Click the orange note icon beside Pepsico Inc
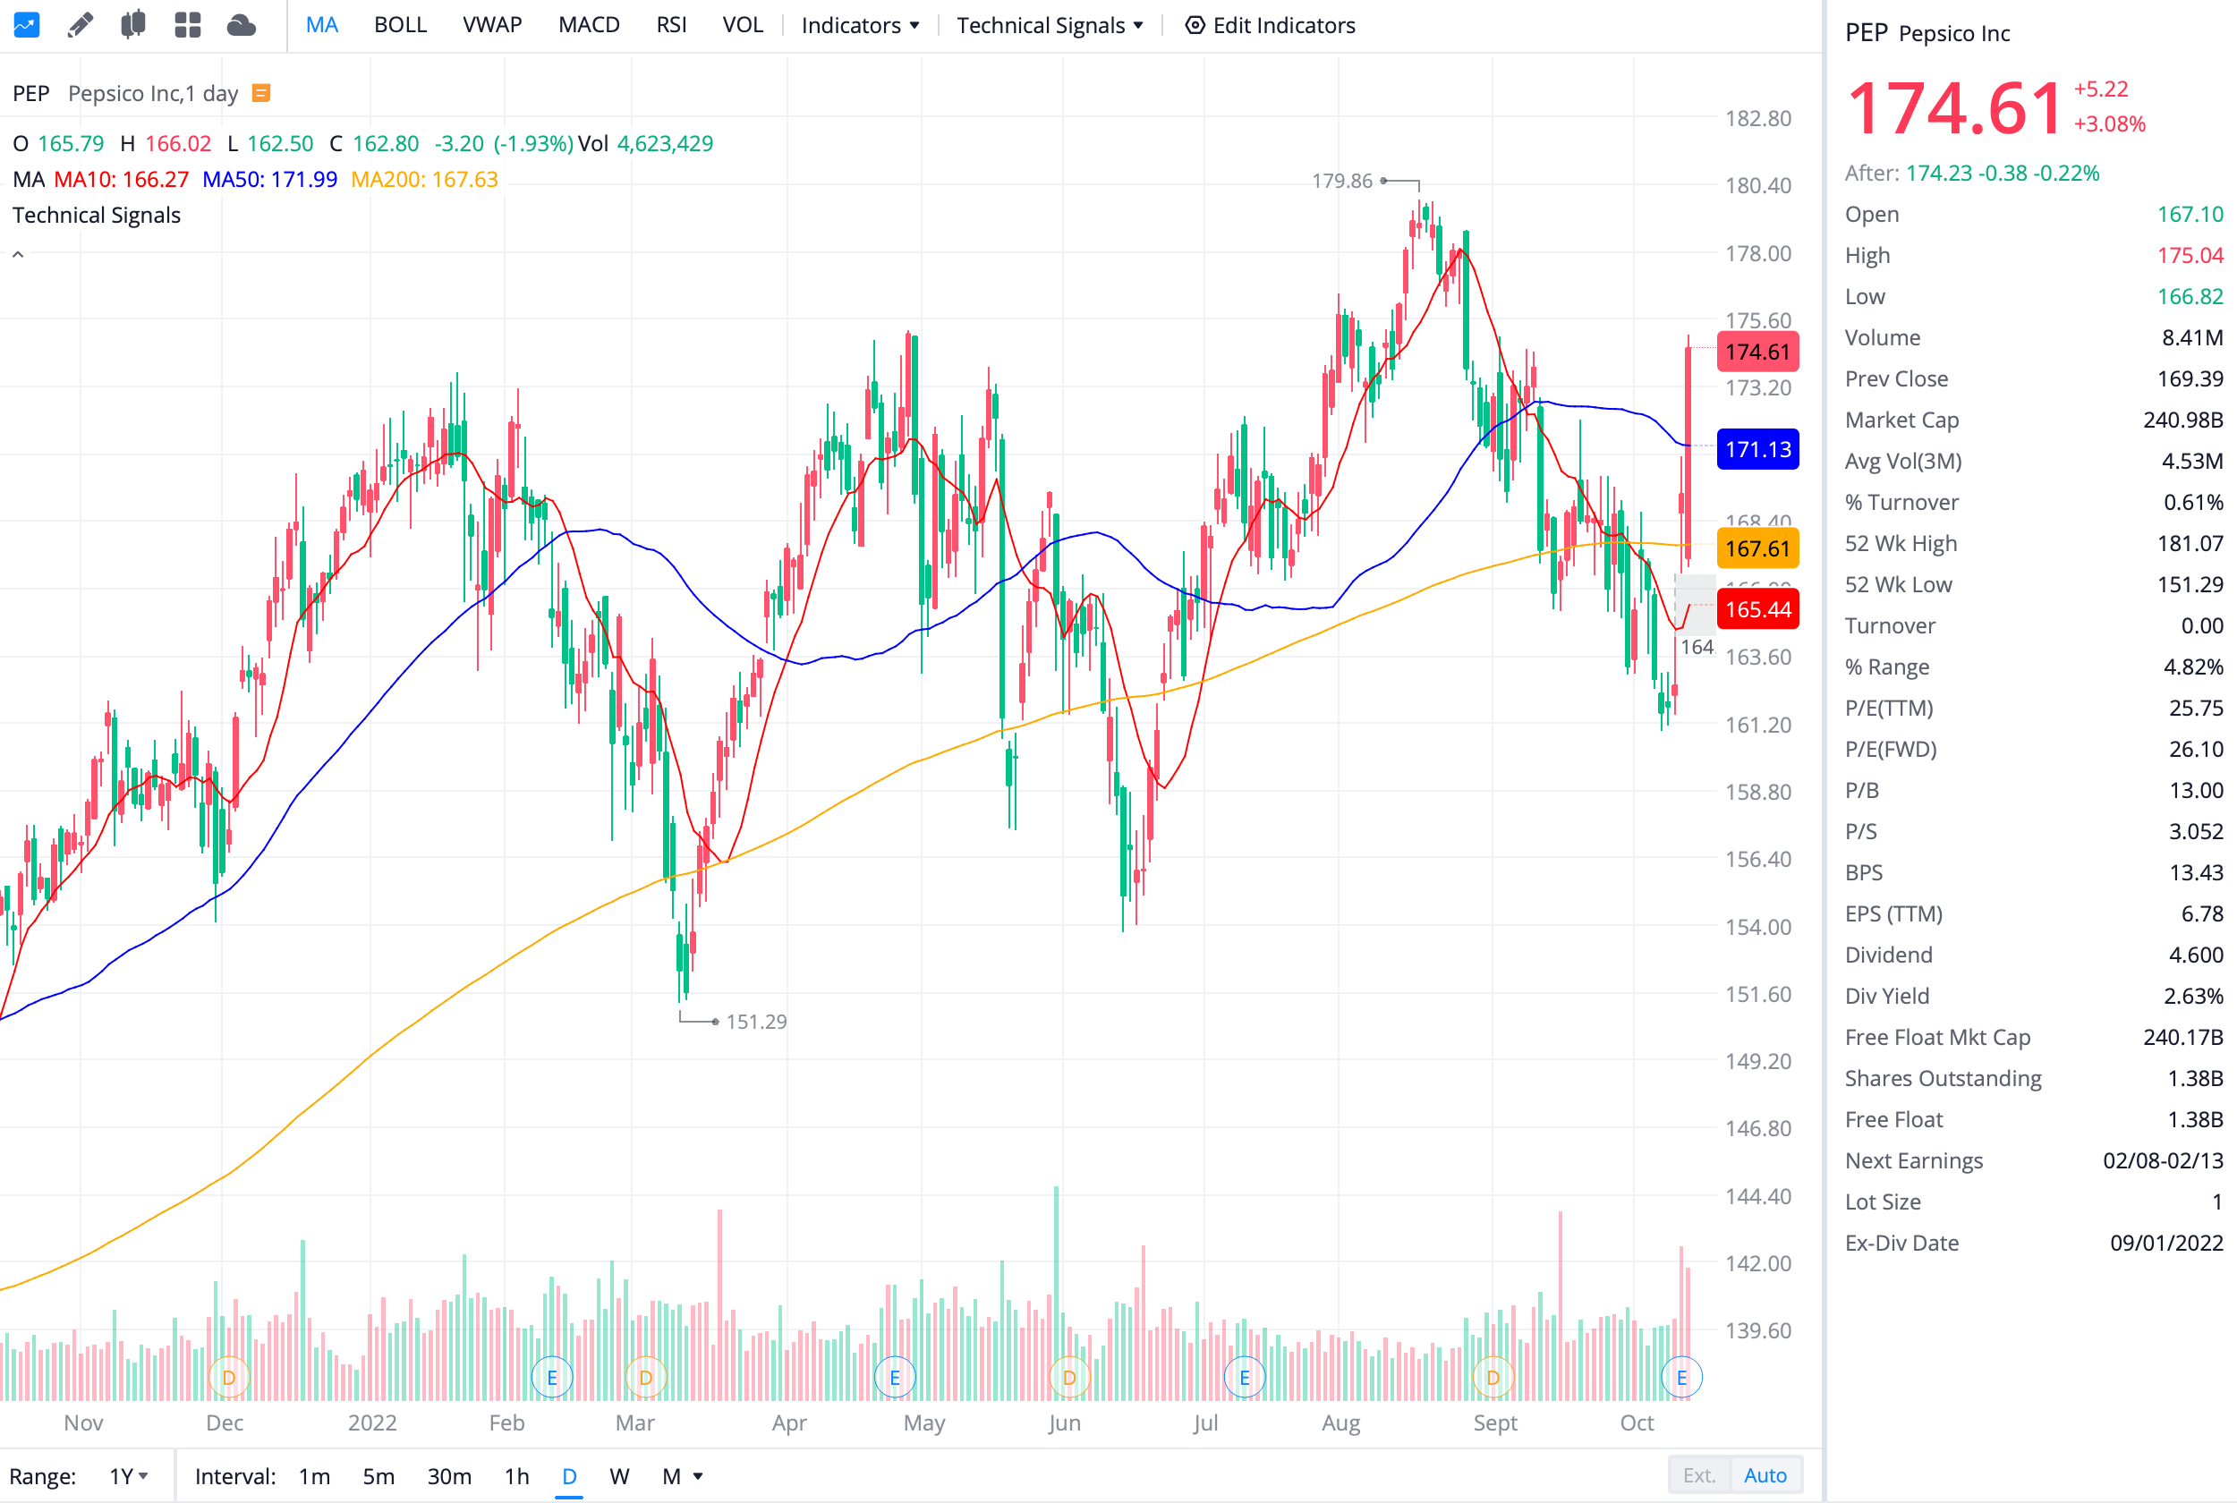Image resolution: width=2237 pixels, height=1503 pixels. 260,93
